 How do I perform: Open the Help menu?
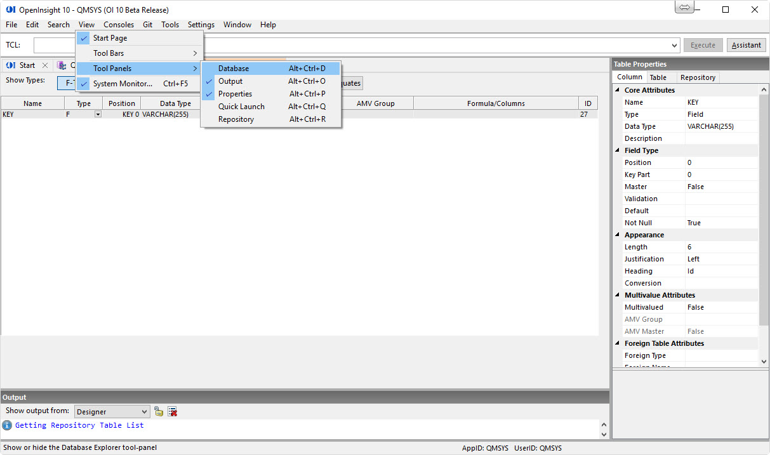coord(268,25)
